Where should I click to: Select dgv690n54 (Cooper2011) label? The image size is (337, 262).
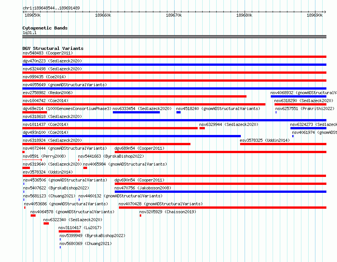coord(139,180)
